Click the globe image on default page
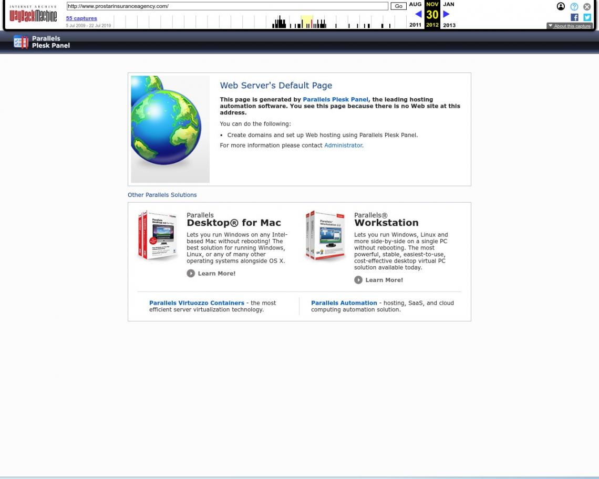 tap(170, 129)
